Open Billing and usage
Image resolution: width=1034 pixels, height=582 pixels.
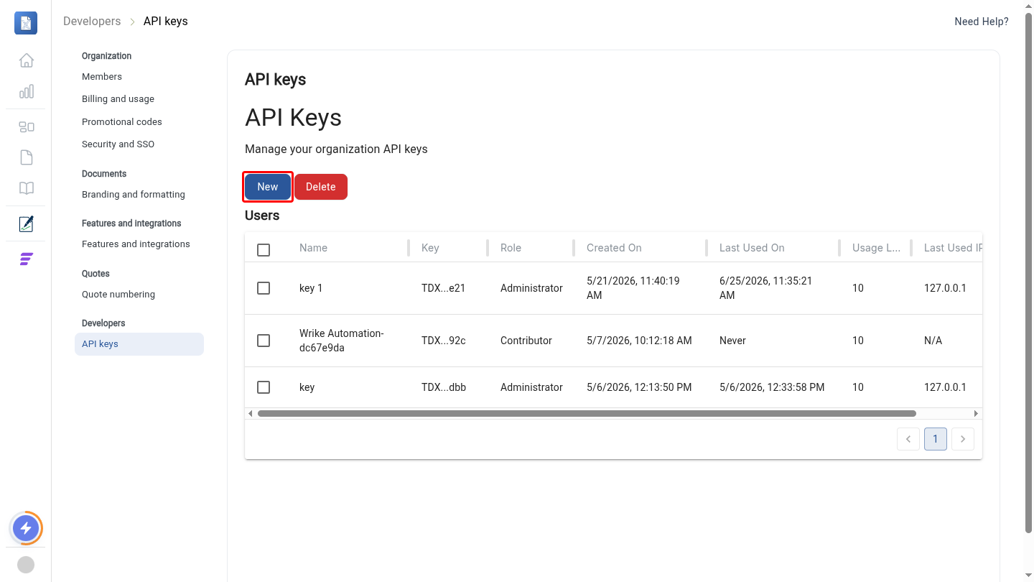(x=118, y=99)
